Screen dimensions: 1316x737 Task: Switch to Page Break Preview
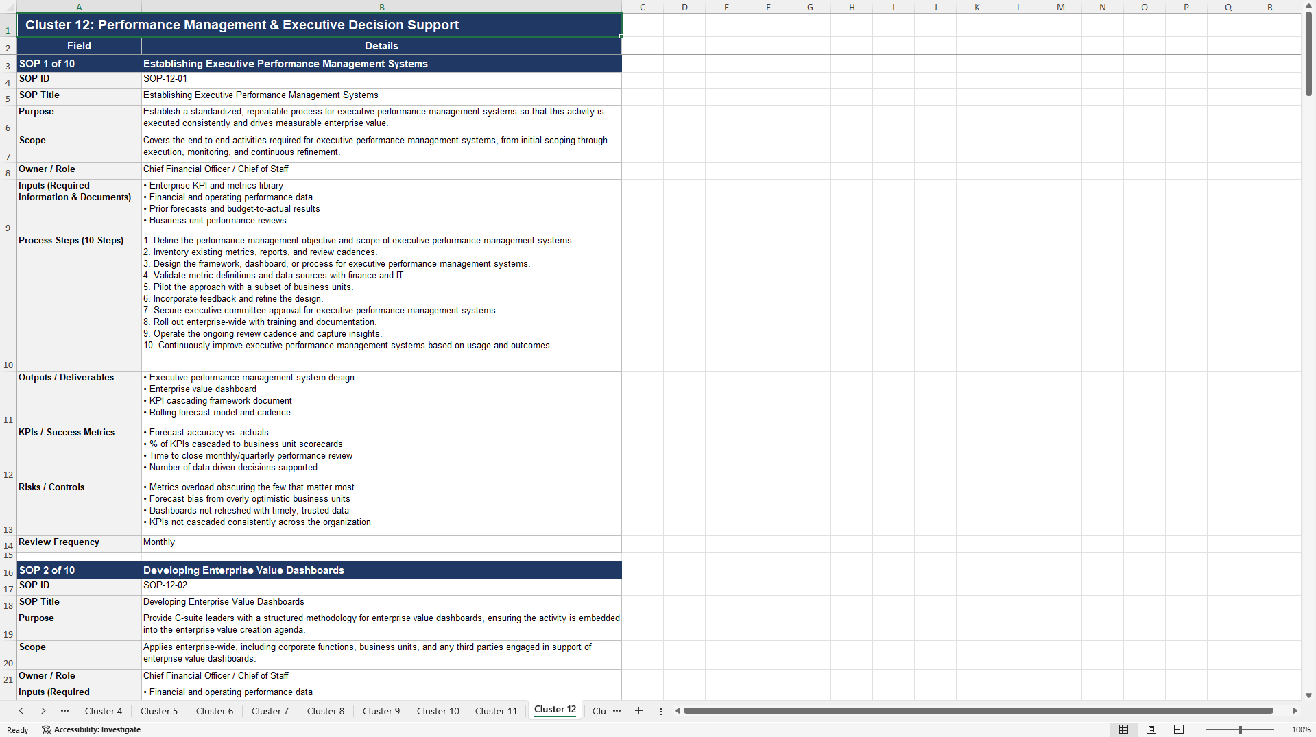click(x=1179, y=729)
